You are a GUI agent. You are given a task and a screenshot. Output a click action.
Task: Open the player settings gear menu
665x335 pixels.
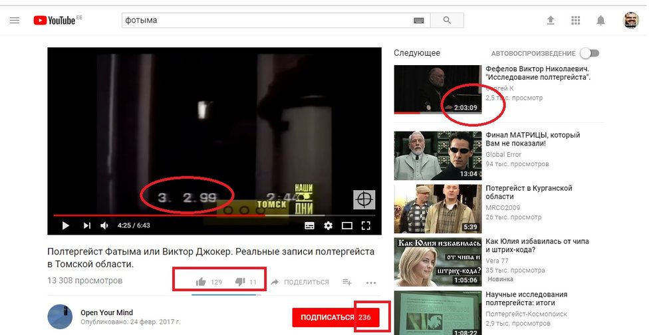point(328,225)
